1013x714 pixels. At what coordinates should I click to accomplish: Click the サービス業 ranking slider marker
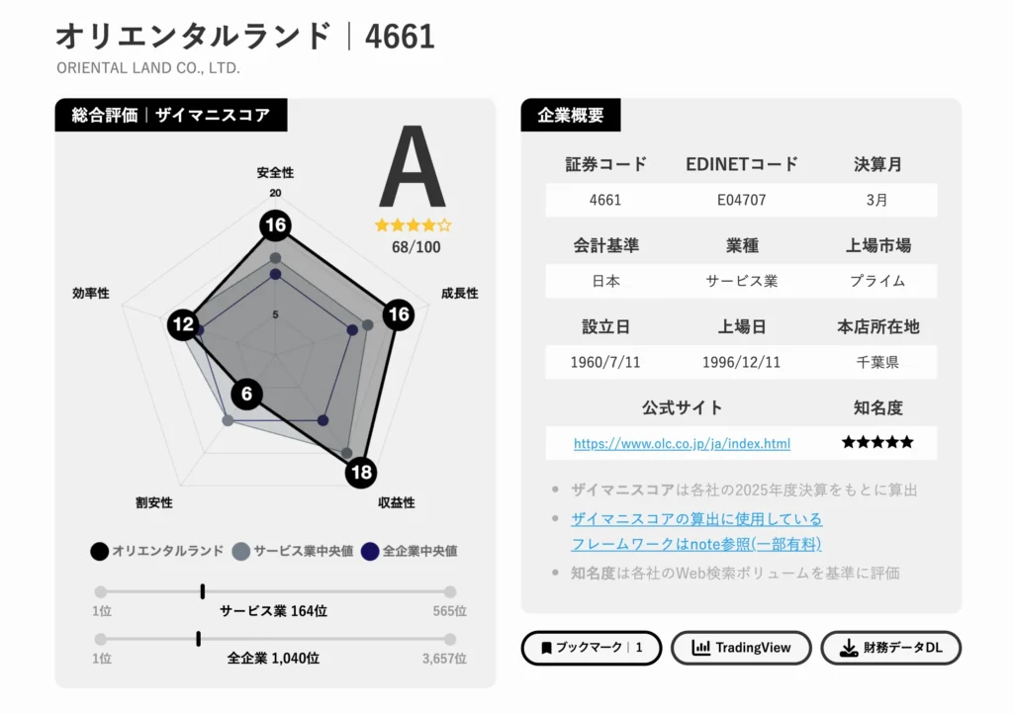(x=203, y=591)
